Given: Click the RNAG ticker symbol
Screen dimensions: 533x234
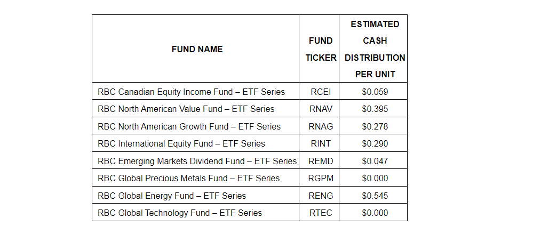Looking at the screenshot, I should tap(321, 126).
